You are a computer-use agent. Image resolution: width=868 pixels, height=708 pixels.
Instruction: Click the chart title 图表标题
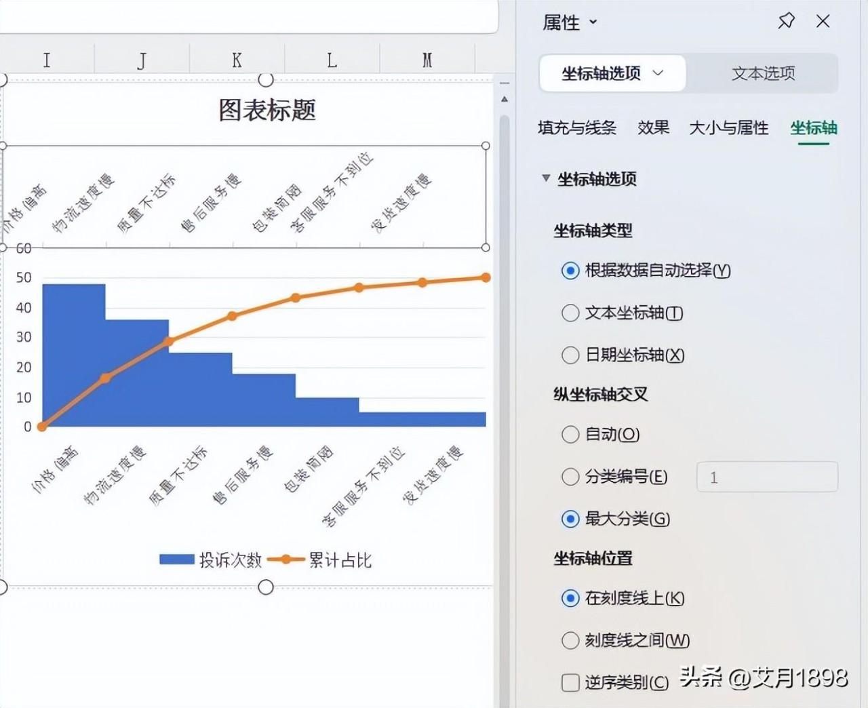point(267,110)
